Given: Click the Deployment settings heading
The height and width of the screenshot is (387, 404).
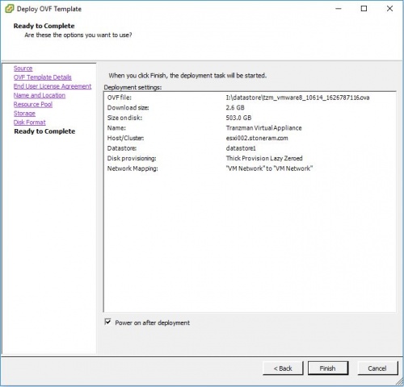Looking at the screenshot, I should click(x=133, y=87).
